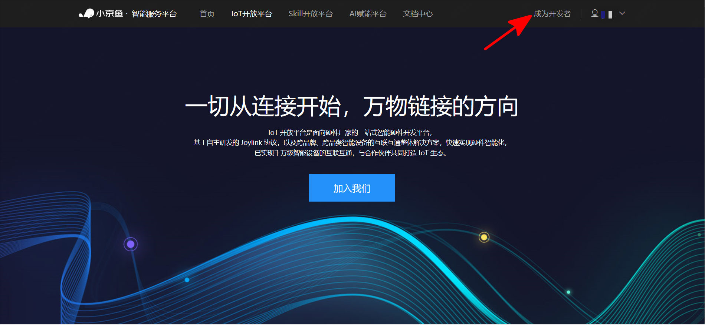Click the 小京鱼 brand name text
Image resolution: width=705 pixels, height=325 pixels.
pyautogui.click(x=109, y=14)
